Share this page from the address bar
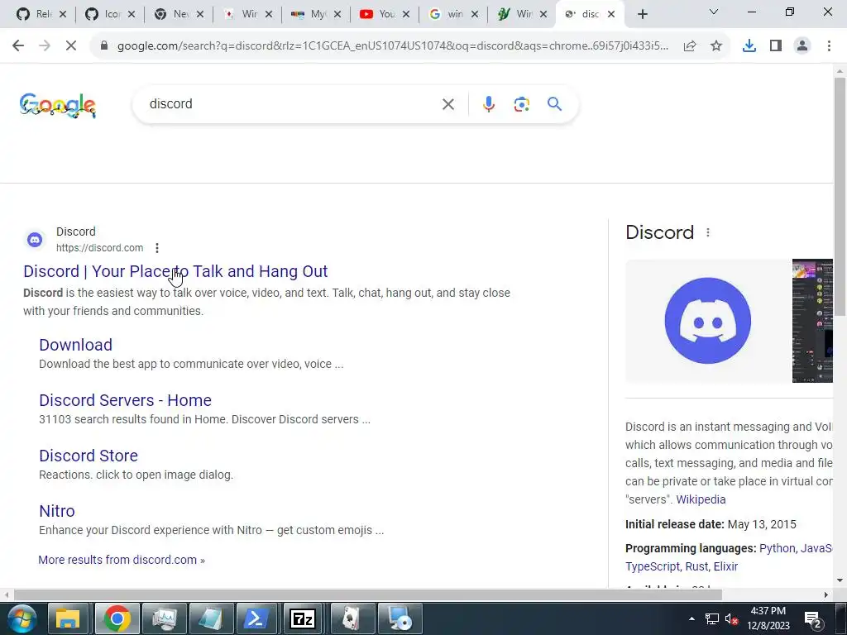 (690, 46)
